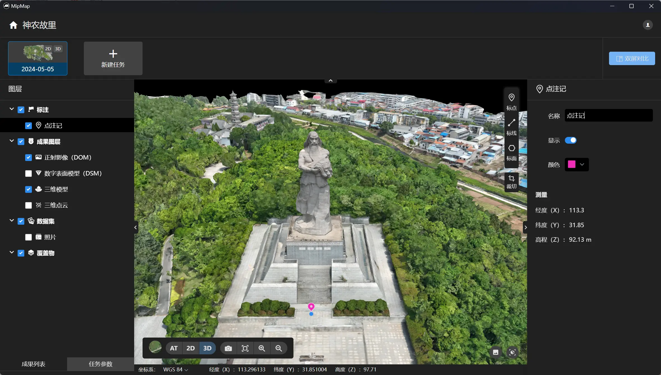This screenshot has height=375, width=661.
Task: Select the 标面 polygon annotation tool
Action: [x=511, y=152]
